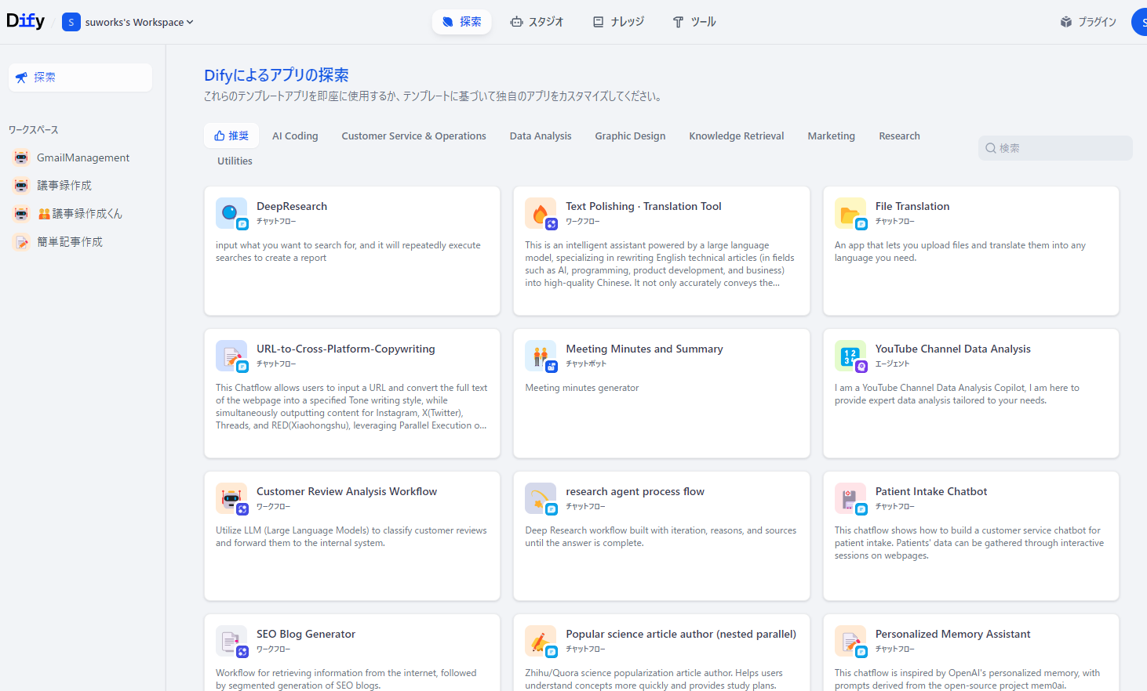Select the Customer Service & Operations category
This screenshot has height=691, width=1147.
tap(413, 136)
